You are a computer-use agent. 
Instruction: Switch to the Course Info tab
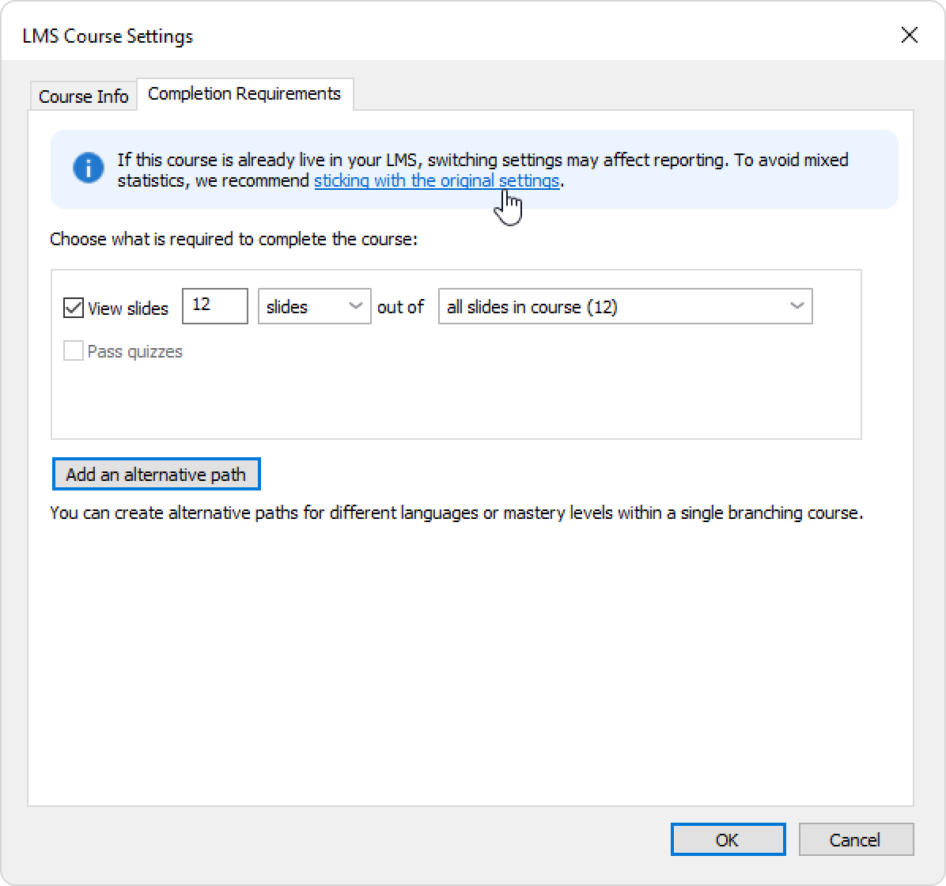[x=83, y=96]
